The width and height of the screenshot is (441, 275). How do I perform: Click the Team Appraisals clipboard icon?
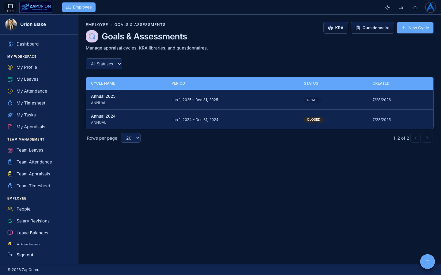[10, 174]
